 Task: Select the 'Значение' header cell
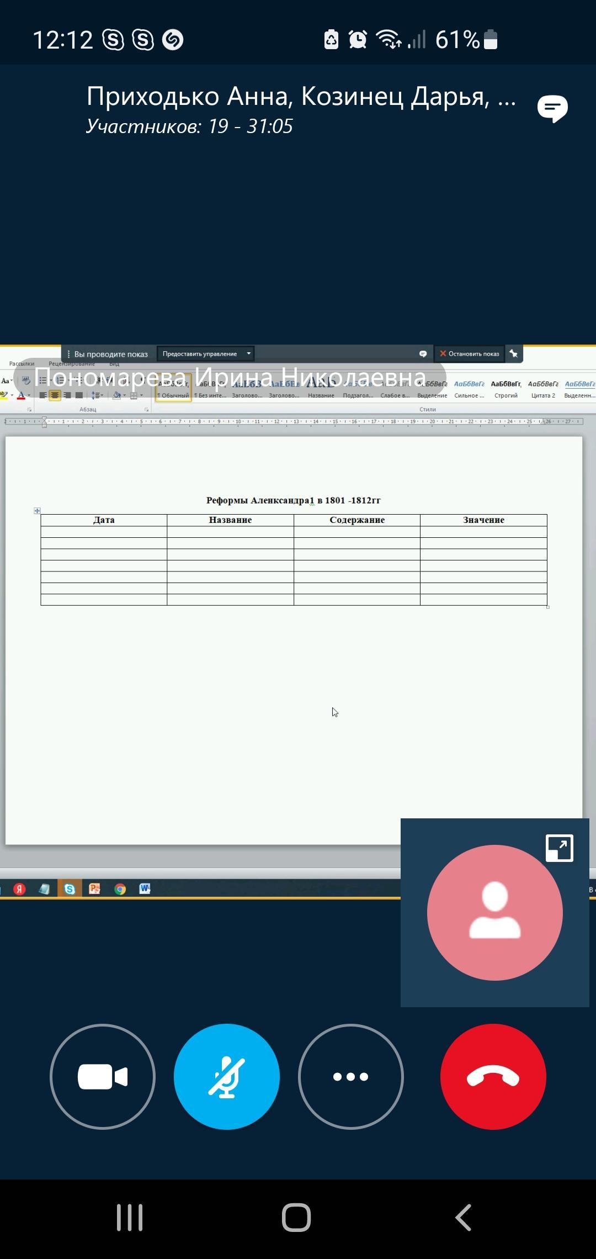click(483, 520)
